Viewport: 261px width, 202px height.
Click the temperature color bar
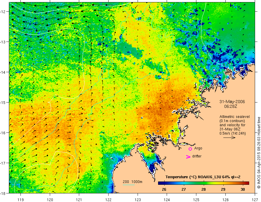point(203,183)
